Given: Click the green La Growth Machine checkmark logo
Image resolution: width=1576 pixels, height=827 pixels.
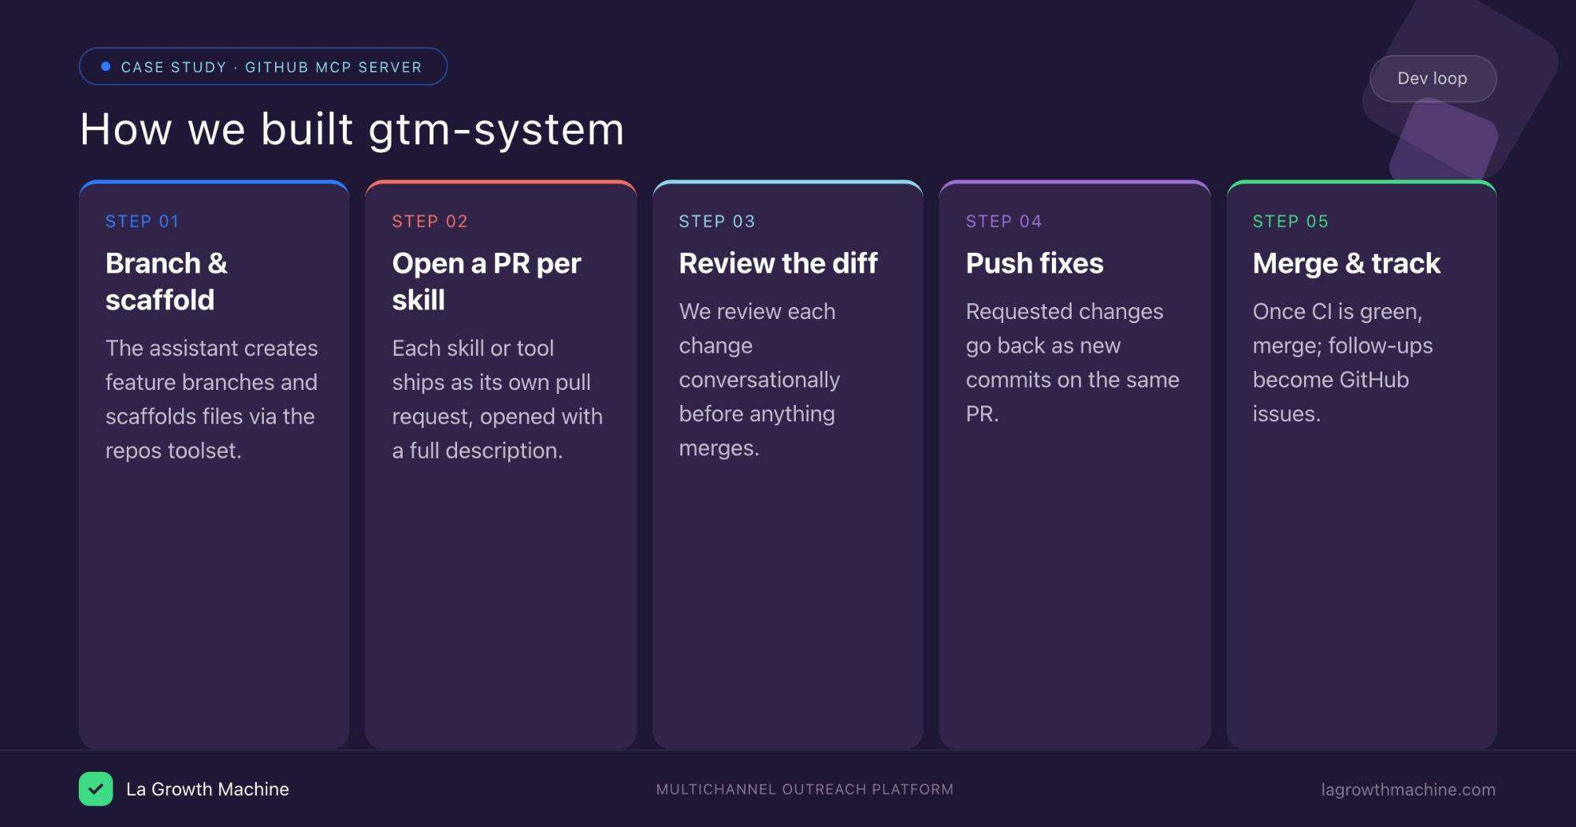Looking at the screenshot, I should tap(95, 789).
